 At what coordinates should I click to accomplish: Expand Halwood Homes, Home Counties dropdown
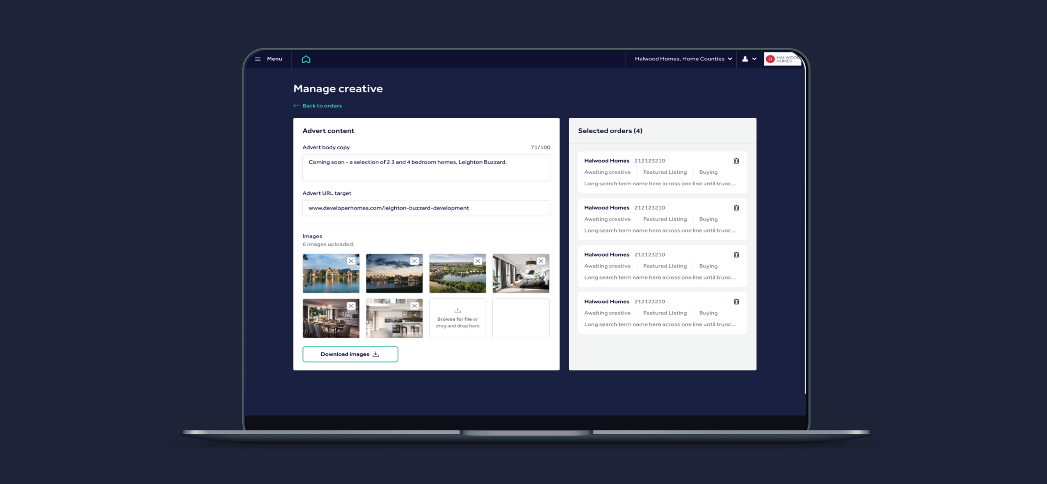[683, 59]
